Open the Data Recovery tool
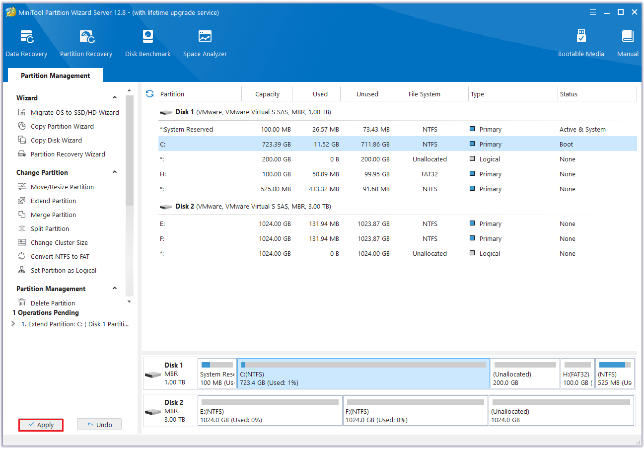This screenshot has height=449, width=644. [x=26, y=44]
